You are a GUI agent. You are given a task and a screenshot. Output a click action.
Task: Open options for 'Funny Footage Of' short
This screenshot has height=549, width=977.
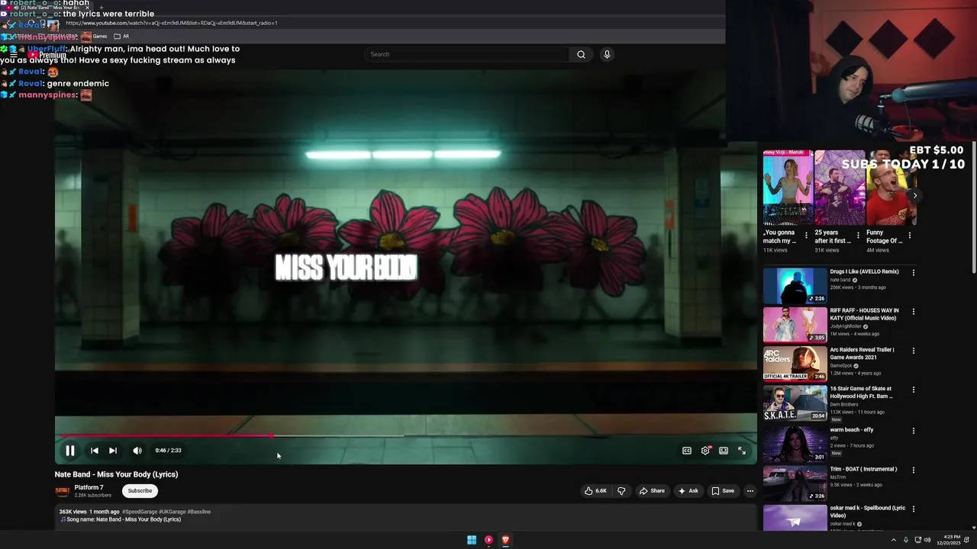[909, 236]
